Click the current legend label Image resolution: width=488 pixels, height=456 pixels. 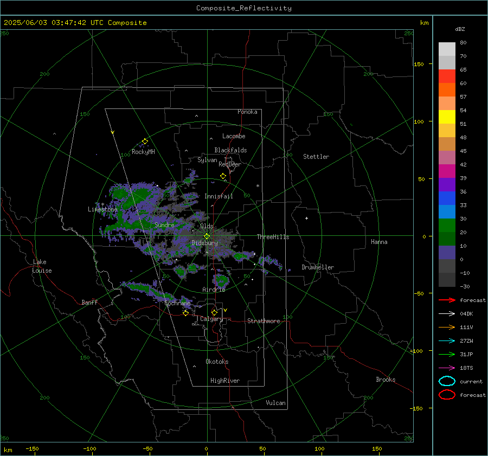[x=471, y=381]
